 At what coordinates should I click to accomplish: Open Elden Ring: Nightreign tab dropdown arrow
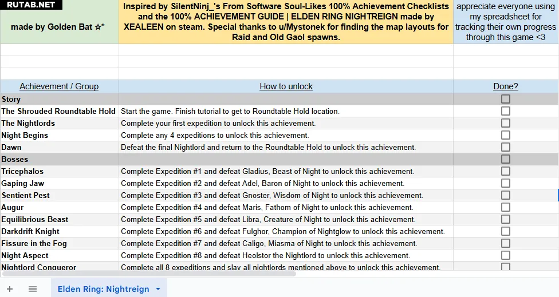(x=158, y=289)
